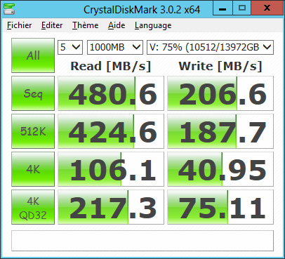Open the test count dropdown showing 5
Screen dimensions: 285x259
pos(70,48)
